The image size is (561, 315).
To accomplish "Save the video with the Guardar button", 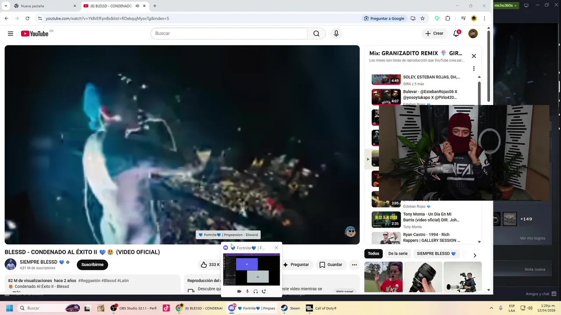I will (331, 265).
